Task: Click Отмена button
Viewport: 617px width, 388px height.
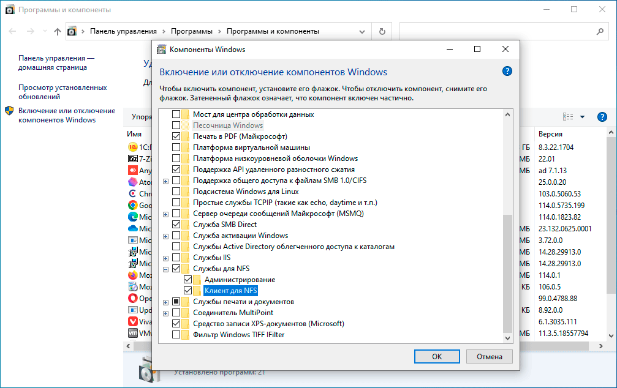Action: pos(489,357)
